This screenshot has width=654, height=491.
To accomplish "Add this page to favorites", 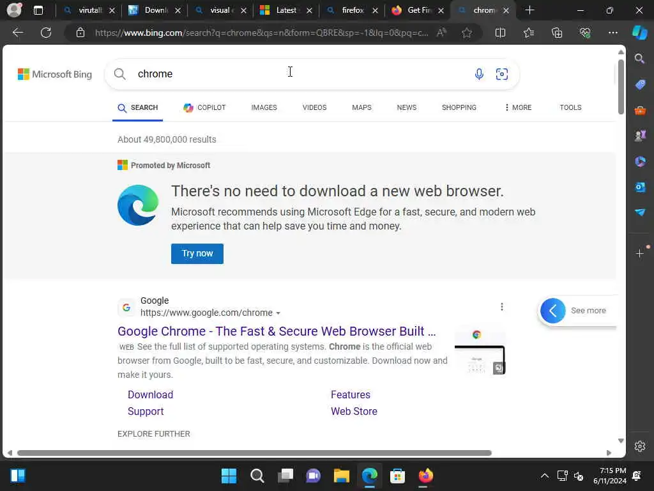I will (467, 33).
